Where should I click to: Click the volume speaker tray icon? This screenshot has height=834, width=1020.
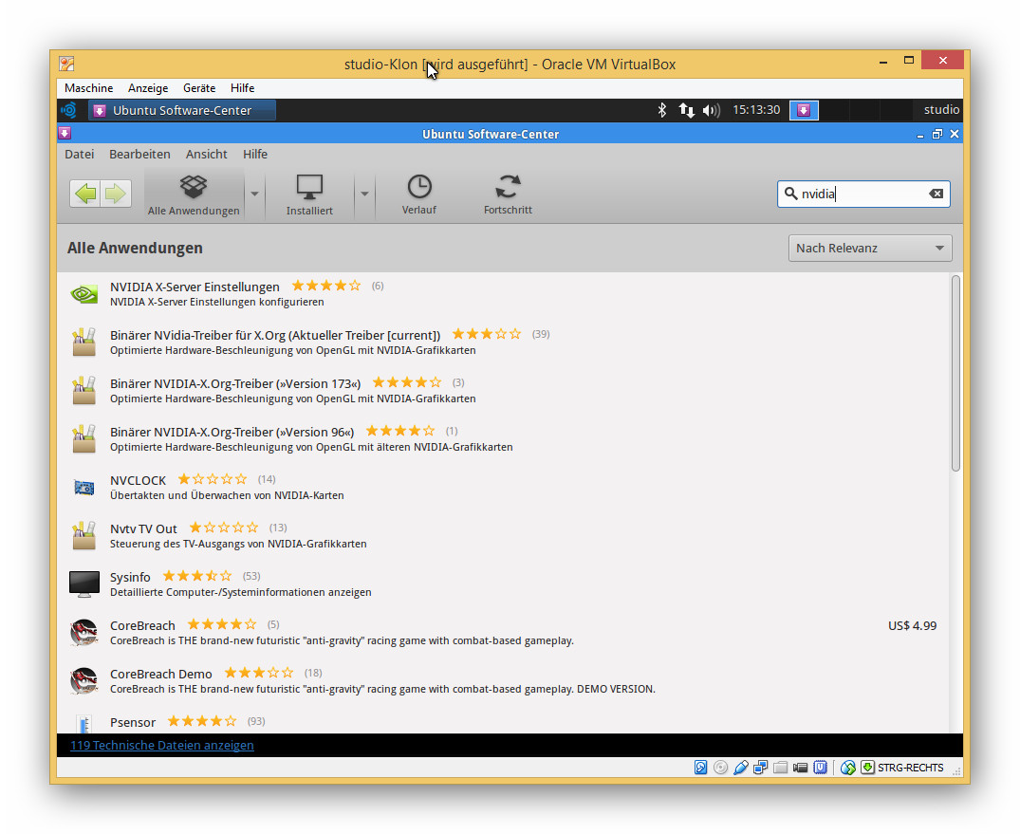(711, 110)
